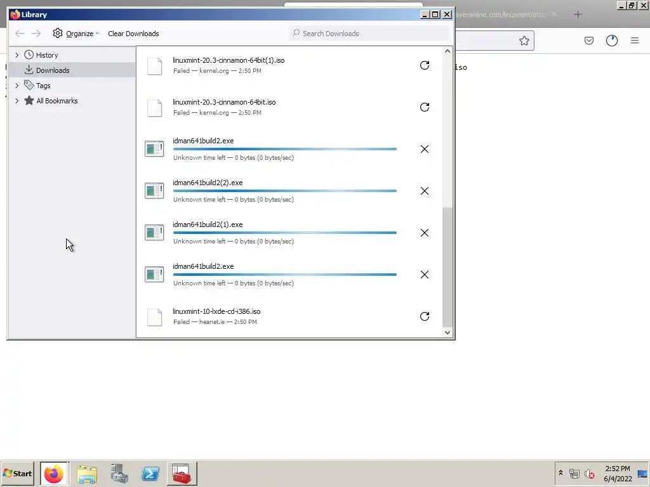
Task: Click taskbar clock showing 2:52 PM
Action: [x=617, y=474]
